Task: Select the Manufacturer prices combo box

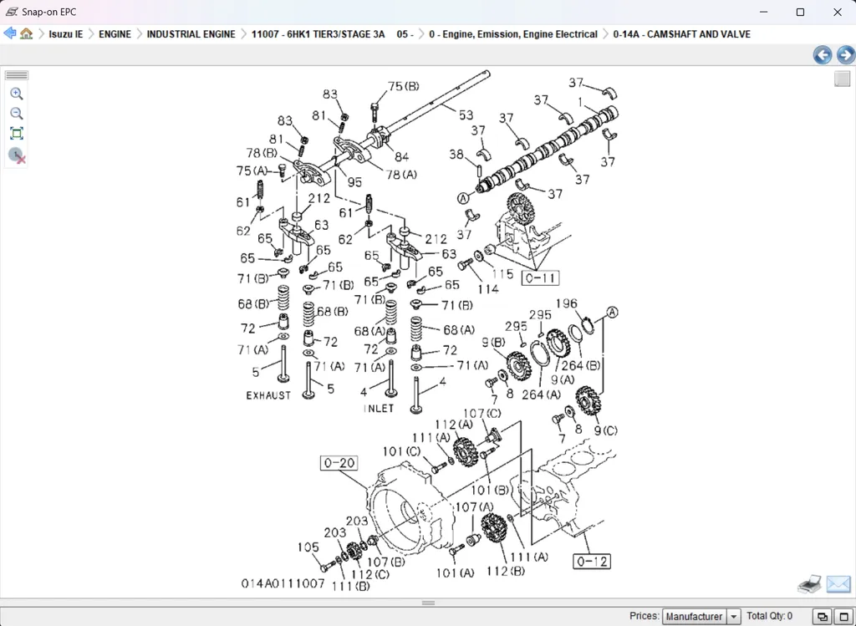Action: pos(694,617)
